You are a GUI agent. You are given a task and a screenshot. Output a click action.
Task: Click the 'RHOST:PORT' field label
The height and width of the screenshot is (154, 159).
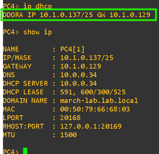tap(23, 126)
